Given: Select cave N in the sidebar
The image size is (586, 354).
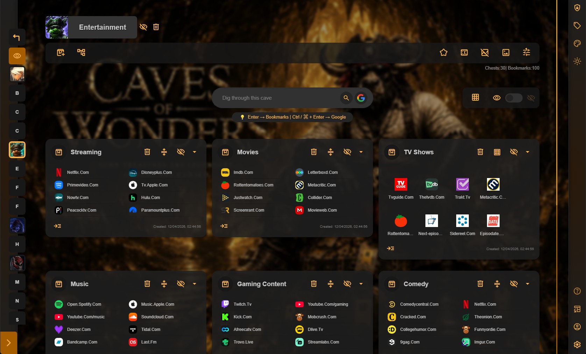Looking at the screenshot, I should (17, 301).
